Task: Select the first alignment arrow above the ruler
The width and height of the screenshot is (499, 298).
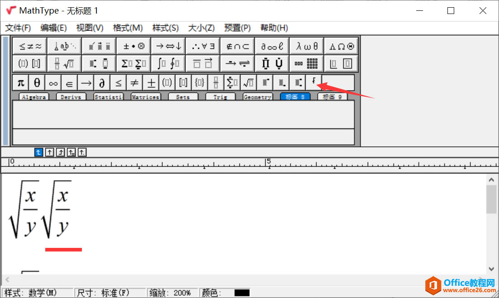Action: 38,152
